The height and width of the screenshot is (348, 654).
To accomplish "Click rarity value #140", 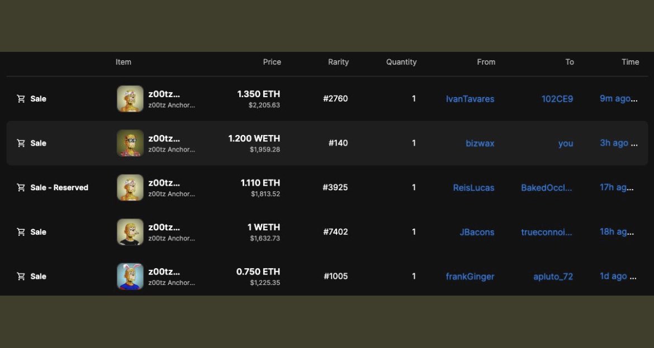I will [338, 143].
